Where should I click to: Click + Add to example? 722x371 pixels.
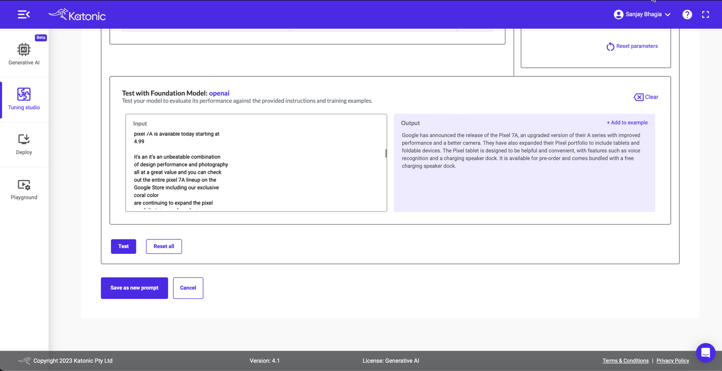click(x=627, y=122)
